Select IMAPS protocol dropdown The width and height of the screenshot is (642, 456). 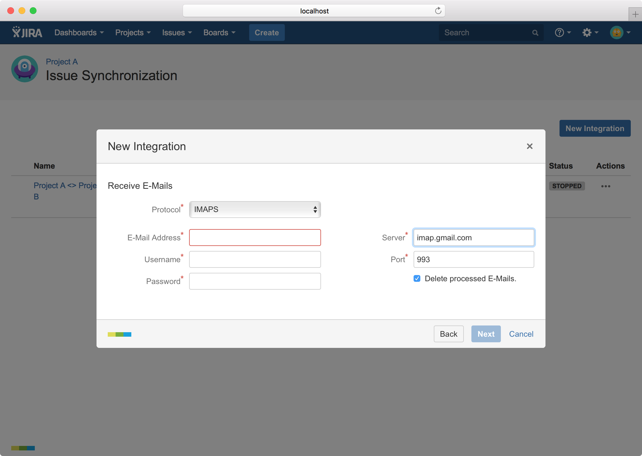(x=254, y=209)
